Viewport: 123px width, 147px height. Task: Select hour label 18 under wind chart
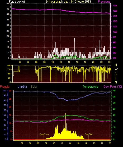tap(85, 62)
